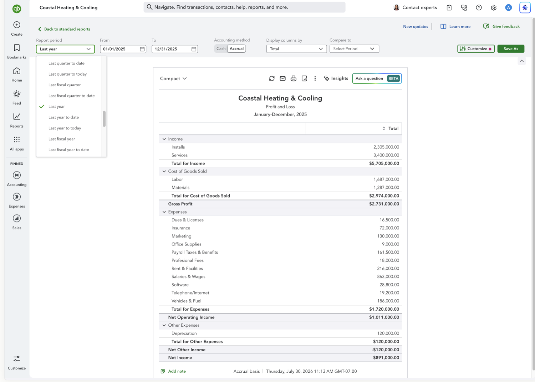Open New updates link

pos(416,26)
